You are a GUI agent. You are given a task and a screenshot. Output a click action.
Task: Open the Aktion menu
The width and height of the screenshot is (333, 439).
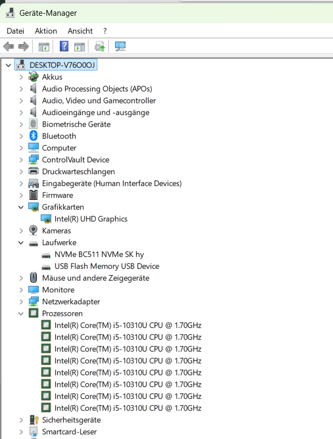coord(46,31)
